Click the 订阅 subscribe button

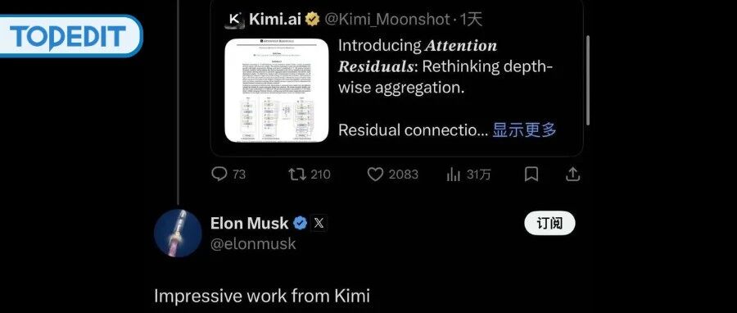click(549, 223)
